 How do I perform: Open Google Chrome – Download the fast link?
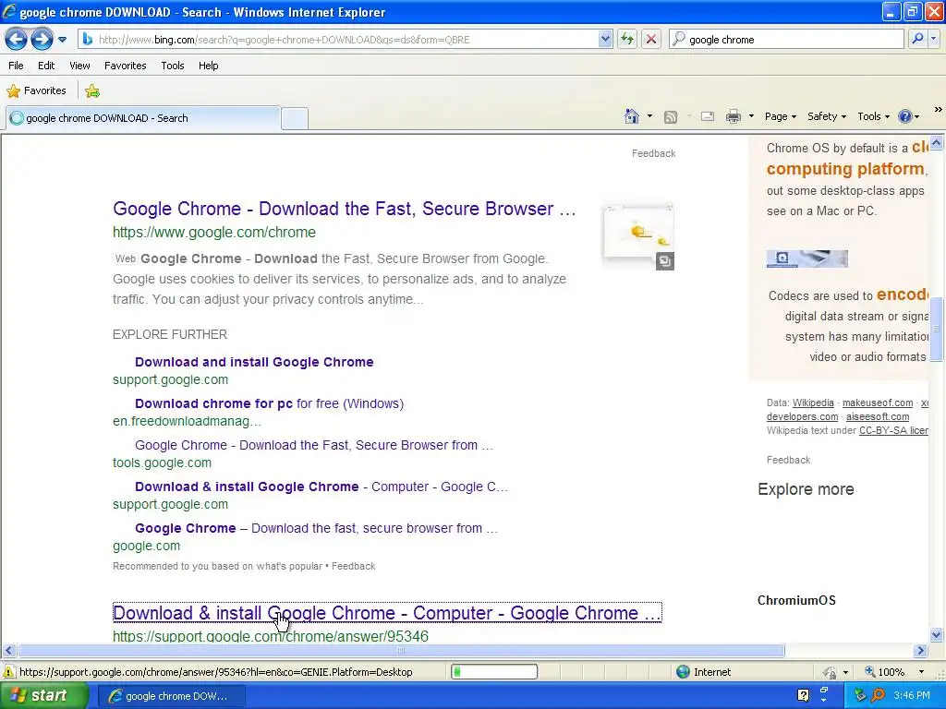(x=316, y=528)
